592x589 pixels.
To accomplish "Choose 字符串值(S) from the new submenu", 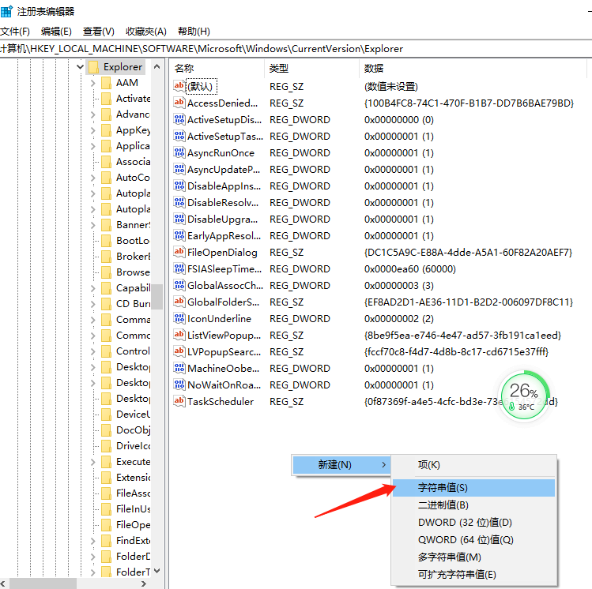I will (x=473, y=488).
